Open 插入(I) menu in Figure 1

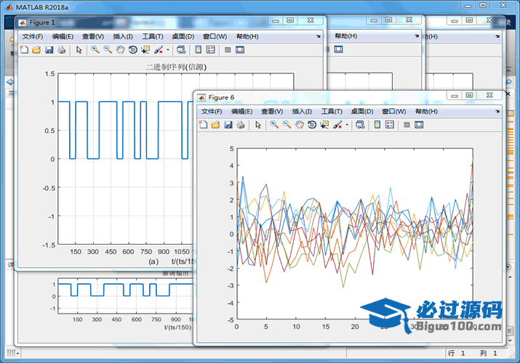pos(123,36)
